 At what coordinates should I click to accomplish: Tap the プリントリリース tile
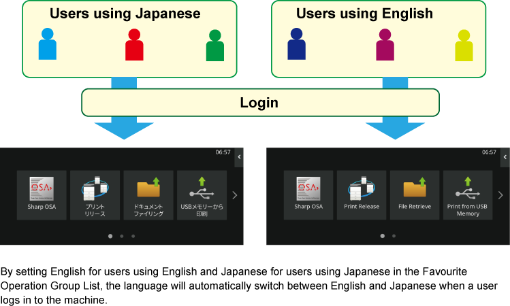pyautogui.click(x=95, y=194)
